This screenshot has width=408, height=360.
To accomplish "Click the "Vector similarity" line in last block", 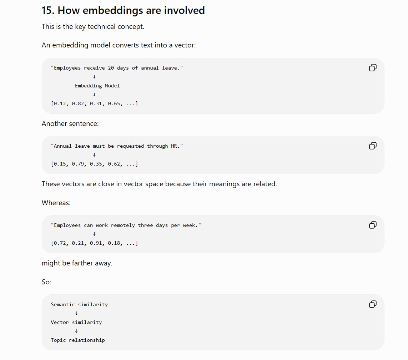I will 76,322.
